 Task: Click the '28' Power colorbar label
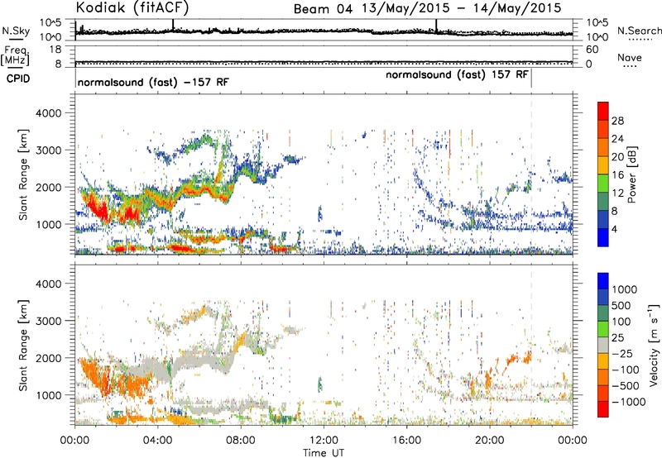point(617,121)
